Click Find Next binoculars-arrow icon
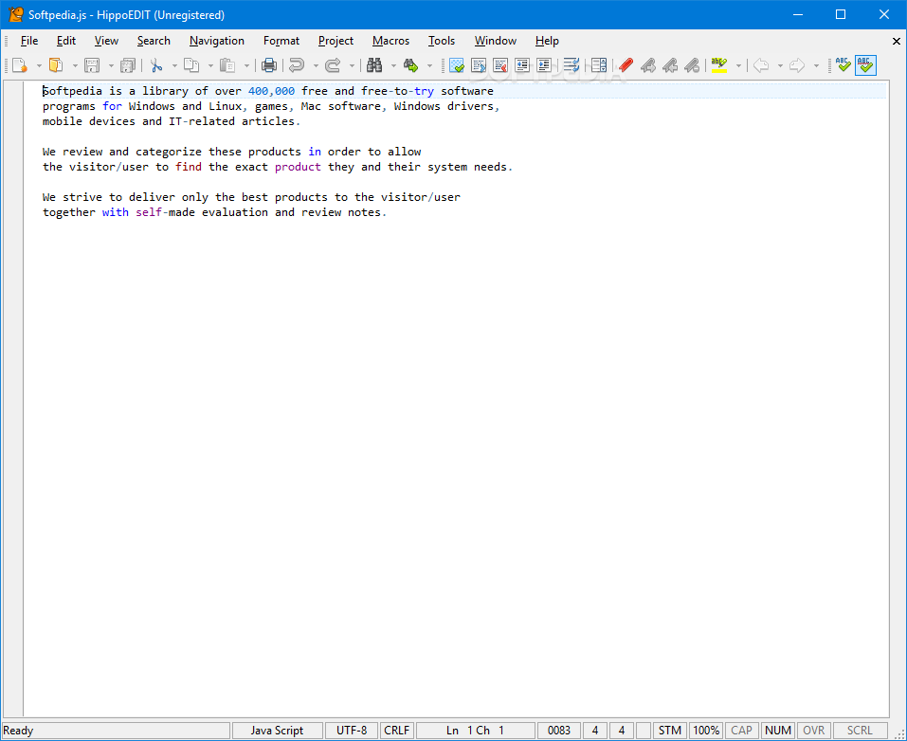The image size is (907, 741). [410, 65]
